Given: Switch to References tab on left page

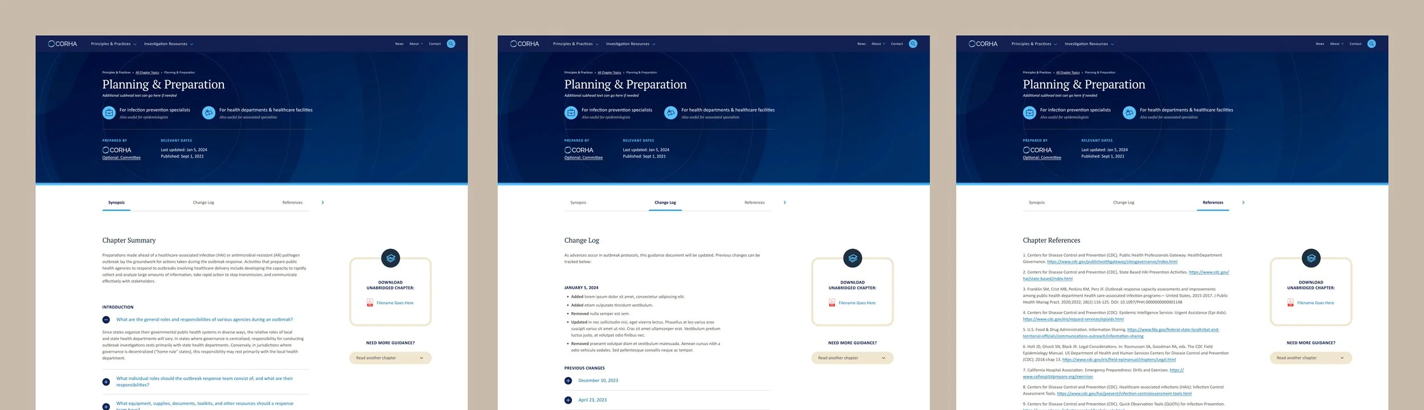Looking at the screenshot, I should click(292, 202).
